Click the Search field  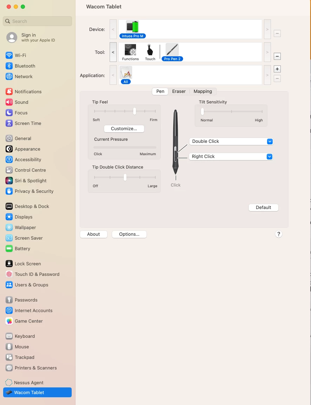(x=37, y=21)
